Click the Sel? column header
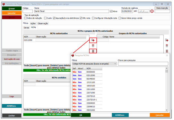This screenshot has height=120, width=174. 75,68
